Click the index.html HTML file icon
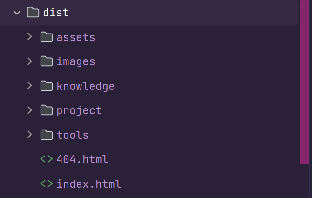Image resolution: width=312 pixels, height=198 pixels. pyautogui.click(x=46, y=184)
